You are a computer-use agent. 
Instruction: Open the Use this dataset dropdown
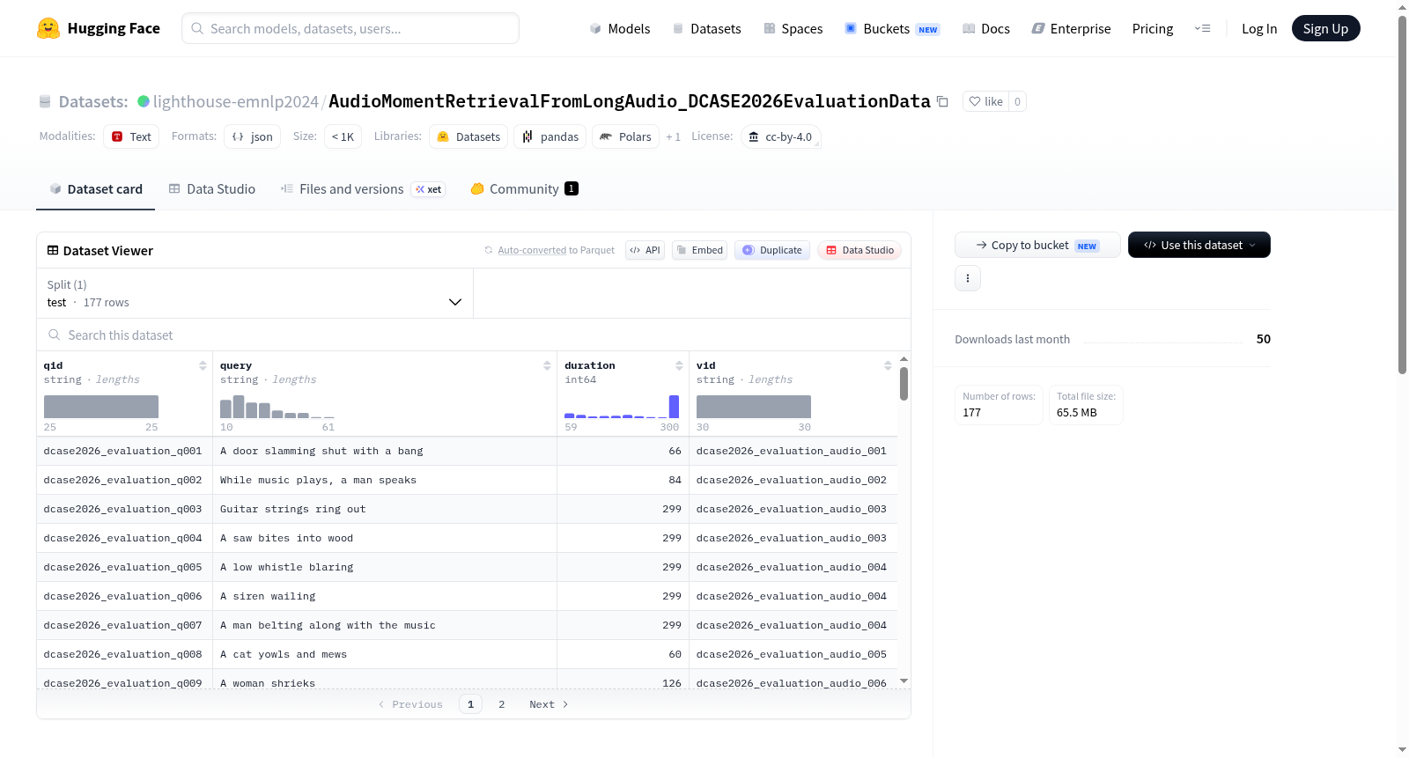coord(1199,245)
